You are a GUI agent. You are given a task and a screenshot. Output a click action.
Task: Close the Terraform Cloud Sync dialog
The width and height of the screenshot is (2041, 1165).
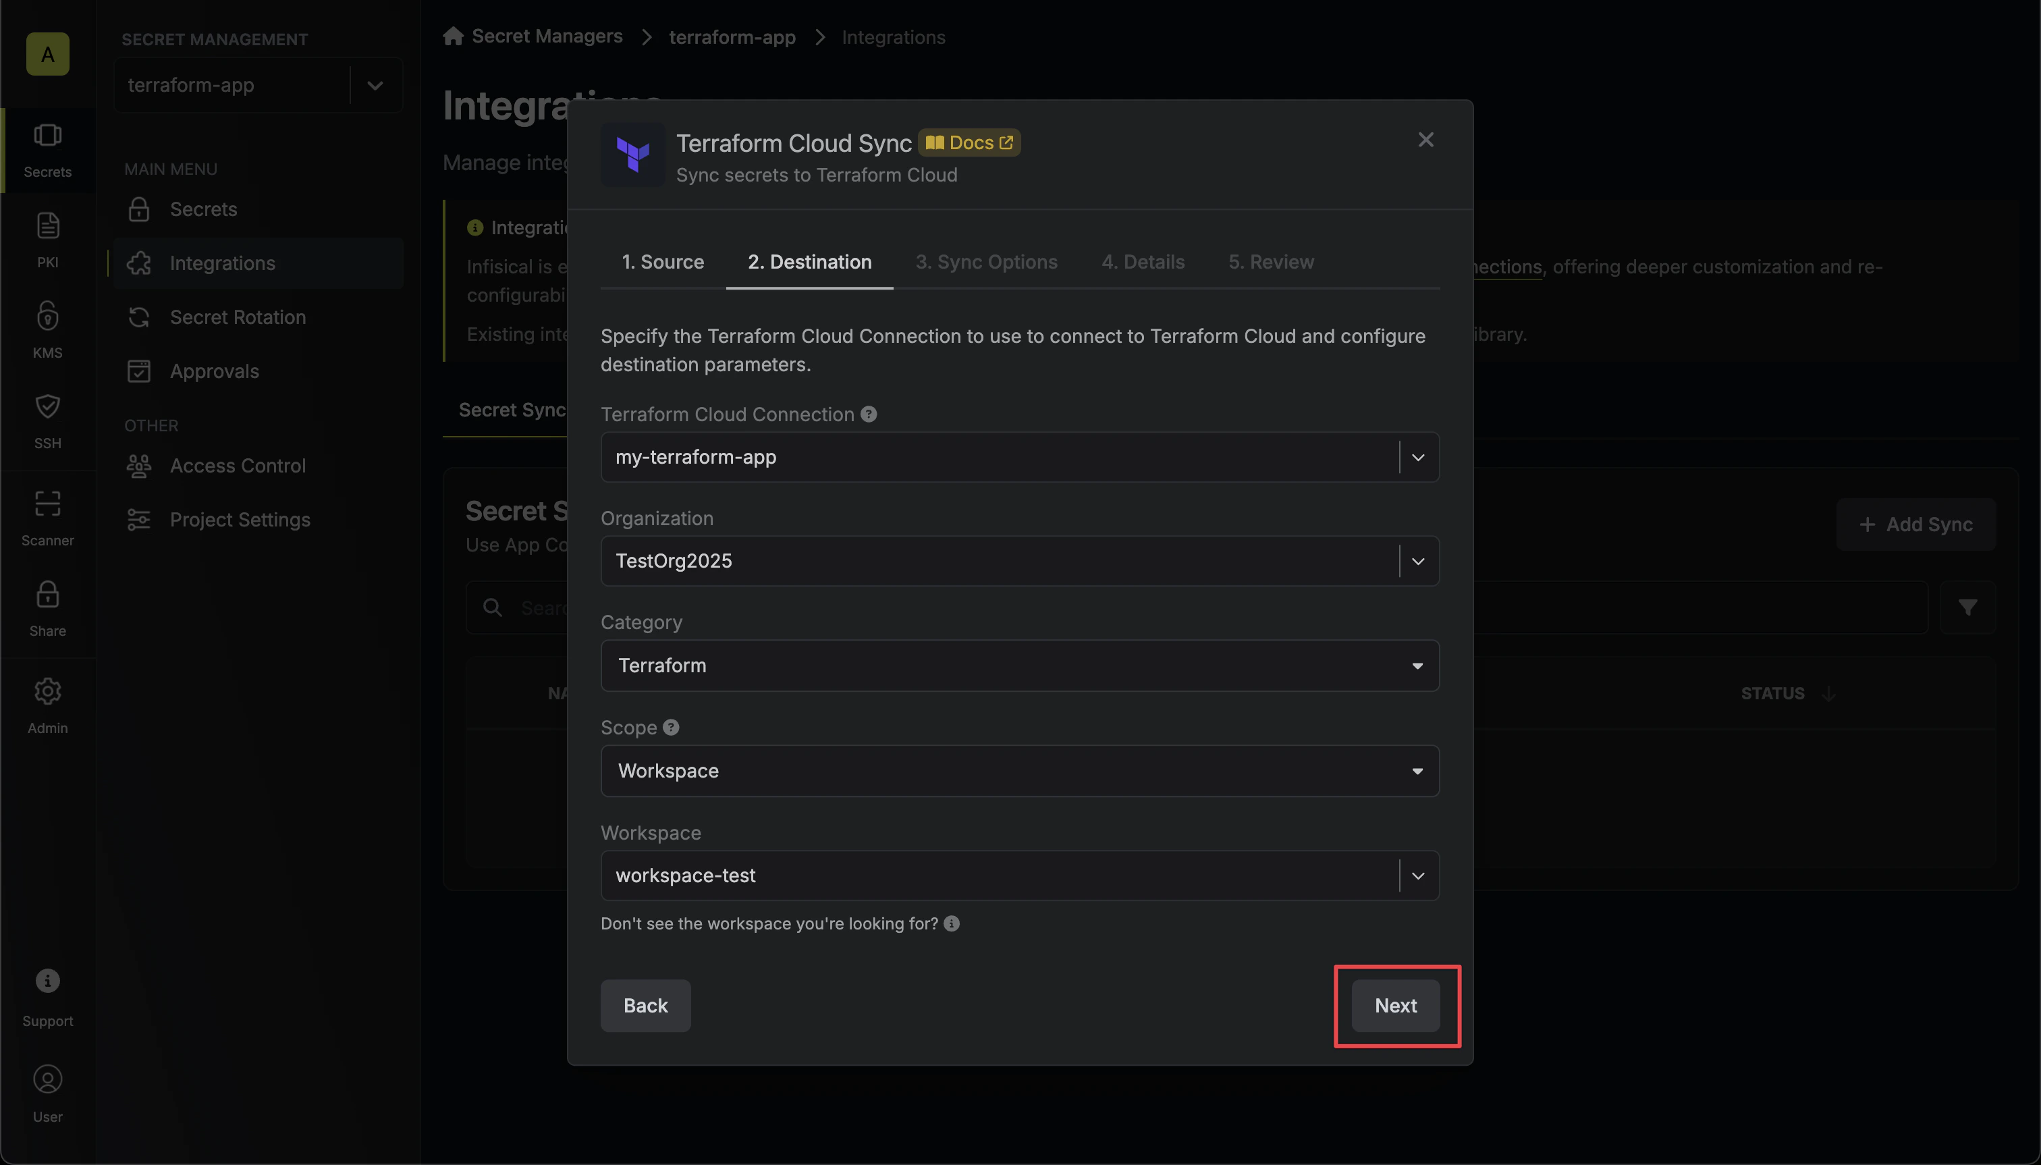(1425, 140)
